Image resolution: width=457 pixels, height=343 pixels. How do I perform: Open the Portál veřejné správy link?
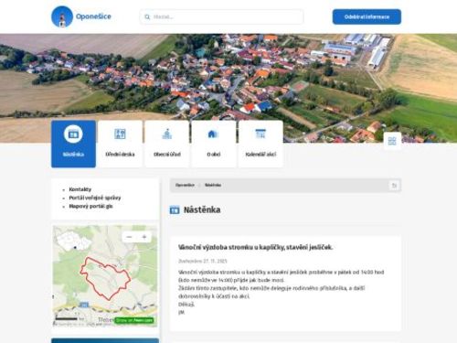point(95,198)
